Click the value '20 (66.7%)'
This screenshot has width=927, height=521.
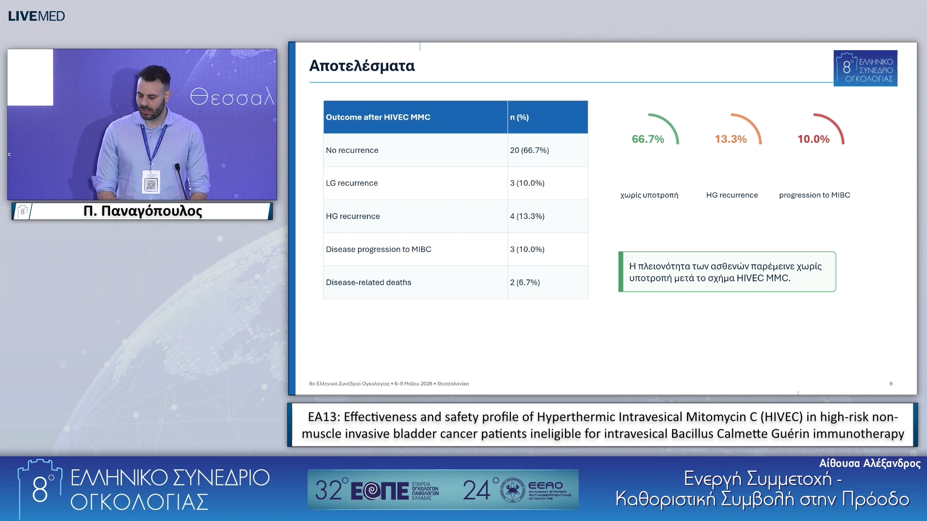pos(529,150)
